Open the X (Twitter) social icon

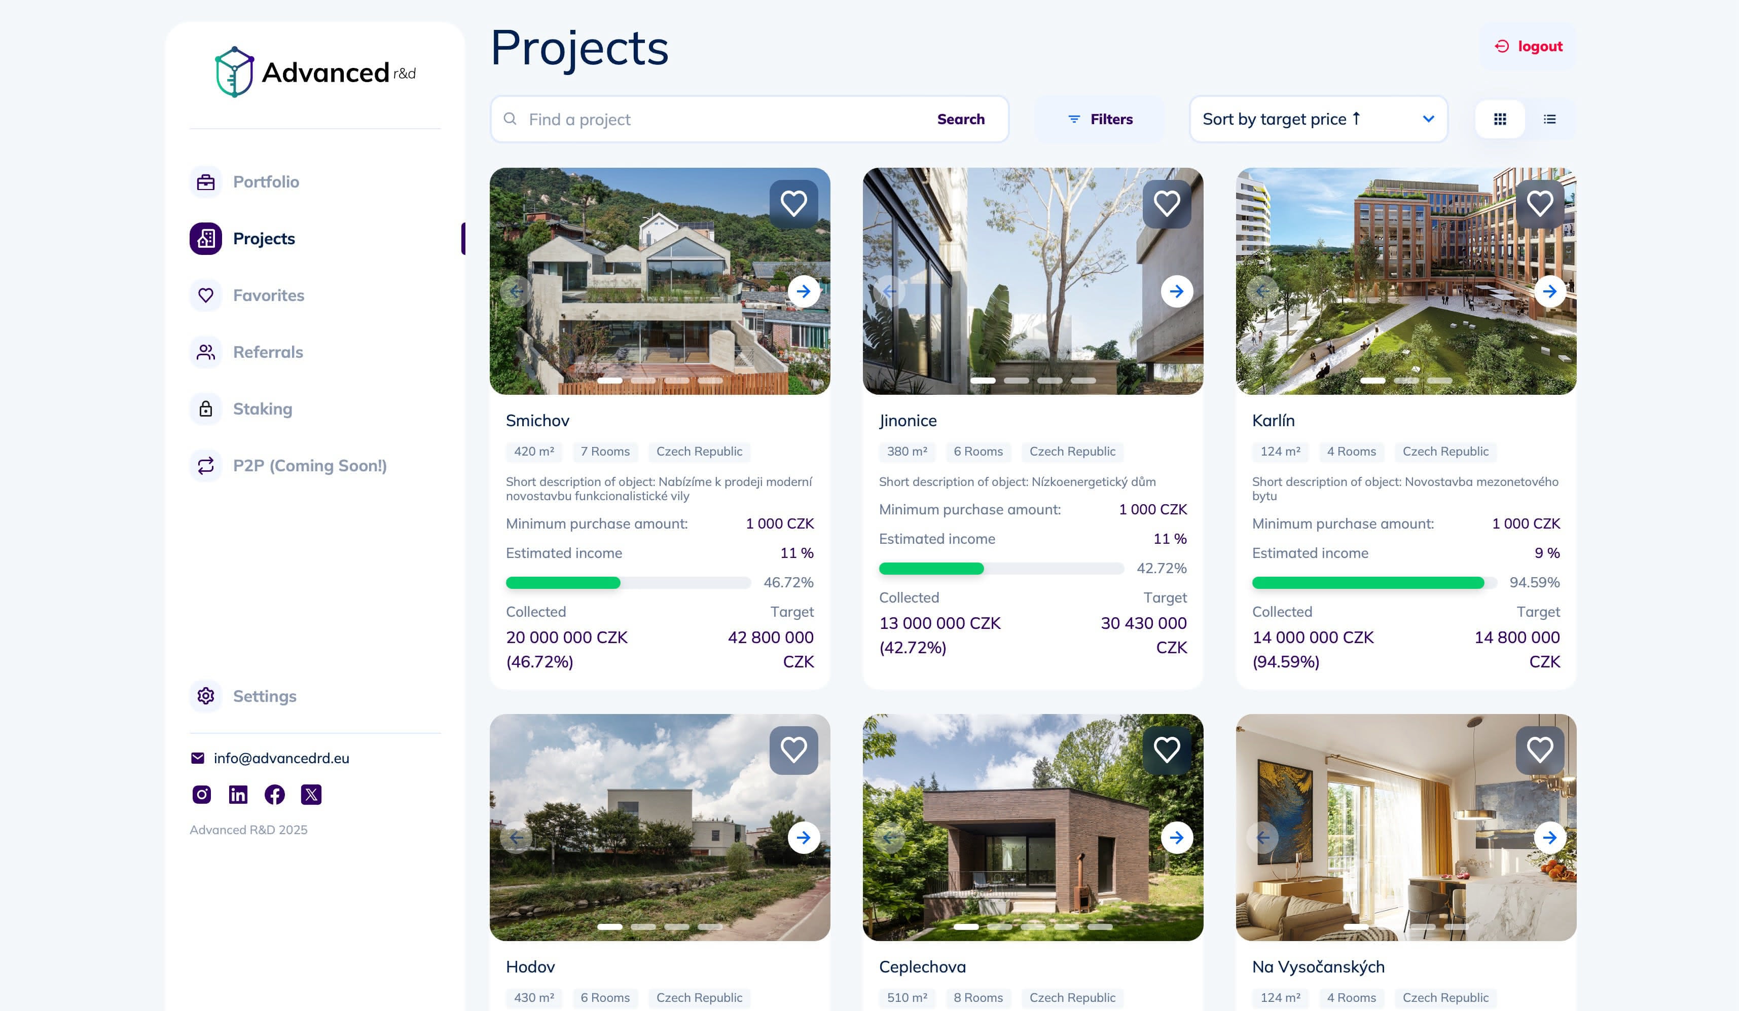311,795
